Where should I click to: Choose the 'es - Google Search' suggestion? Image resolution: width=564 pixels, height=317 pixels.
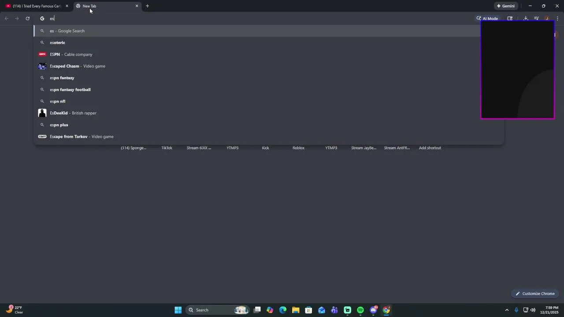pos(269,31)
